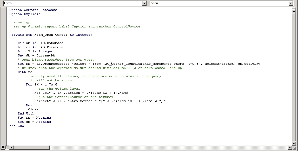Click the vertical scrollbar up arrow
The height and width of the screenshot is (151, 298).
click(294, 11)
